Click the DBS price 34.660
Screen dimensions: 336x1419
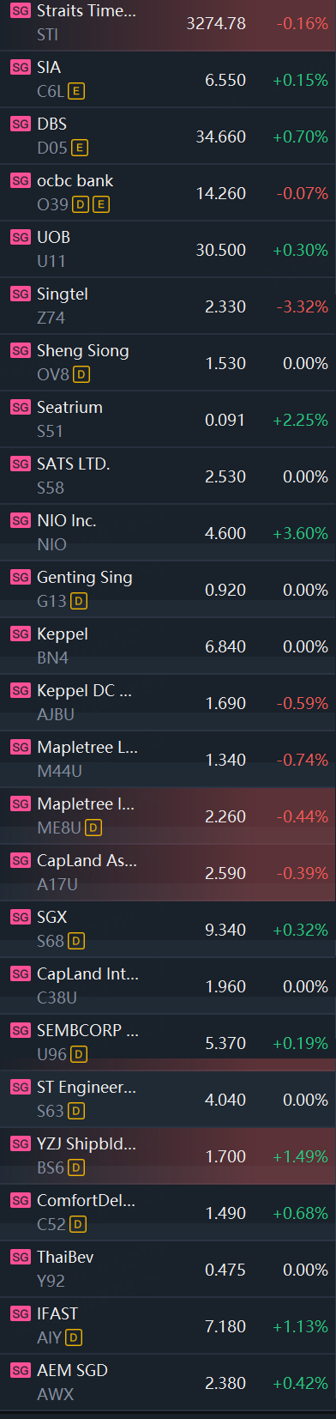(221, 136)
